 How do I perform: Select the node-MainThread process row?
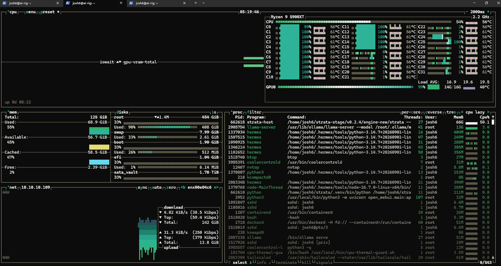click(359, 187)
